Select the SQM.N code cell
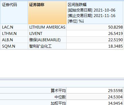 [14, 46]
